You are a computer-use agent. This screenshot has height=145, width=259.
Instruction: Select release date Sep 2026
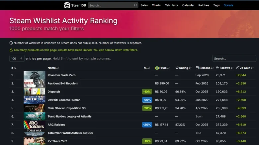point(202,75)
